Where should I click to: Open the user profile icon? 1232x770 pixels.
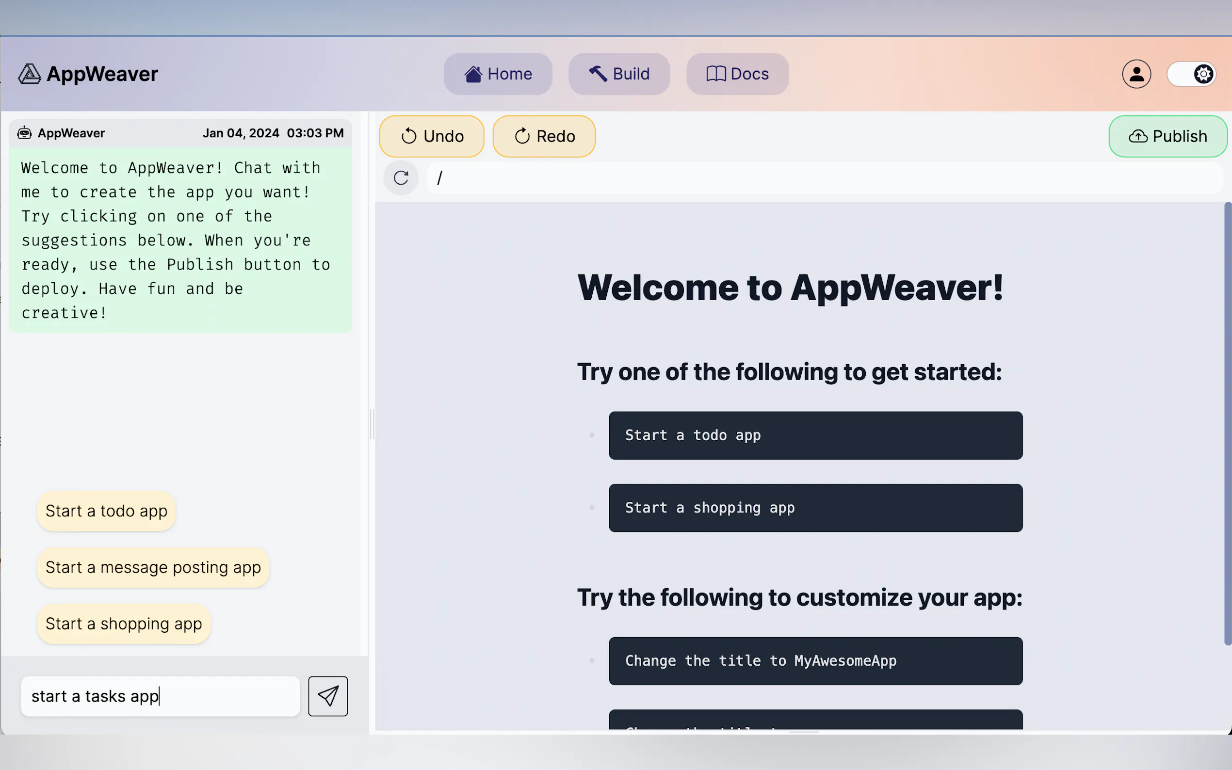click(x=1136, y=74)
